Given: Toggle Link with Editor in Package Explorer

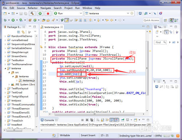Looking at the screenshot, I should point(23,32).
